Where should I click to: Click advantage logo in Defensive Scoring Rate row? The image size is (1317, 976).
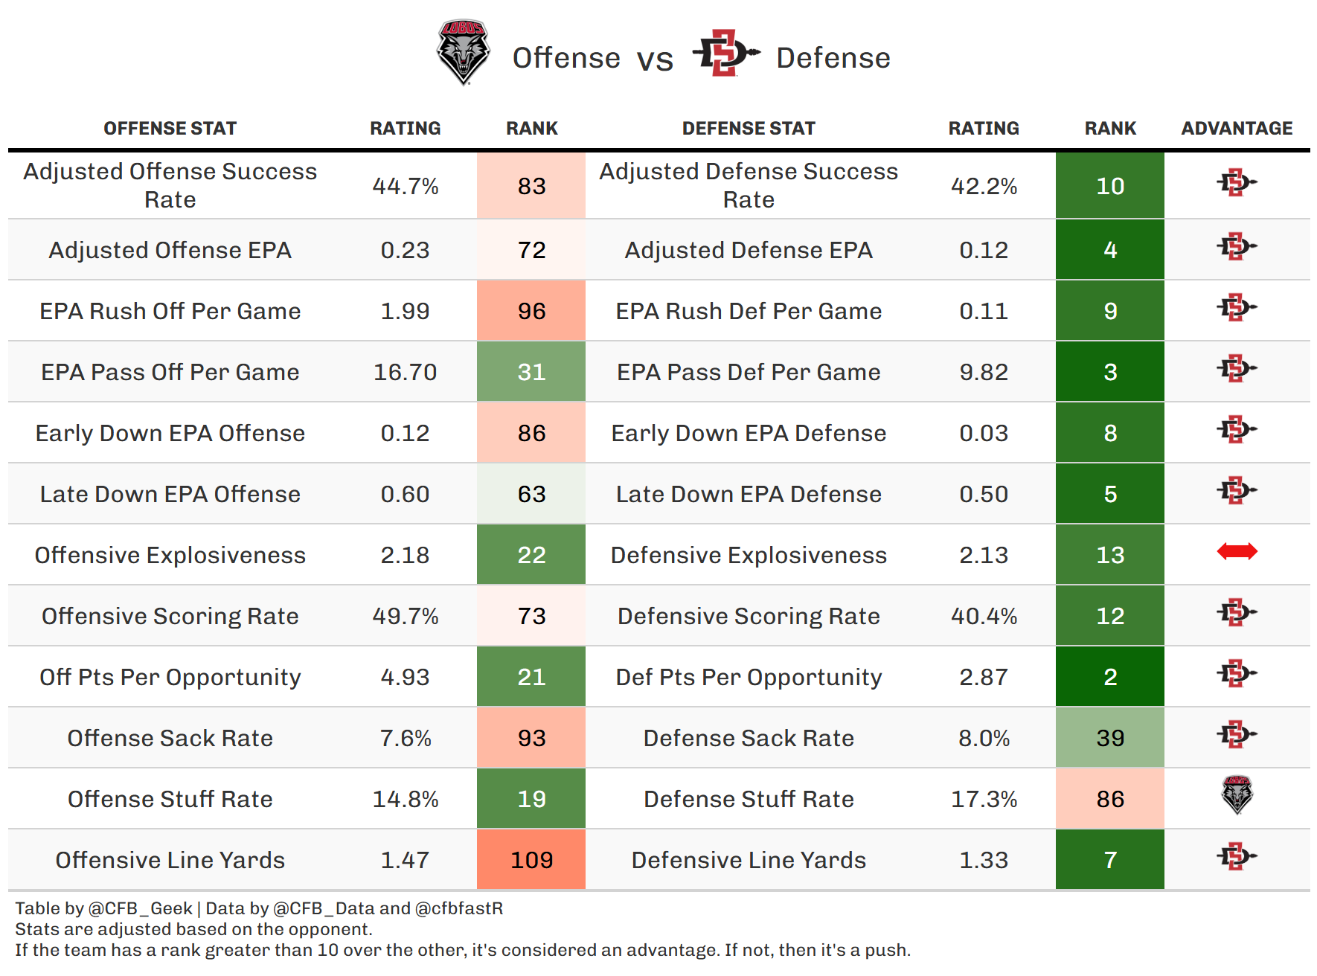(1237, 612)
